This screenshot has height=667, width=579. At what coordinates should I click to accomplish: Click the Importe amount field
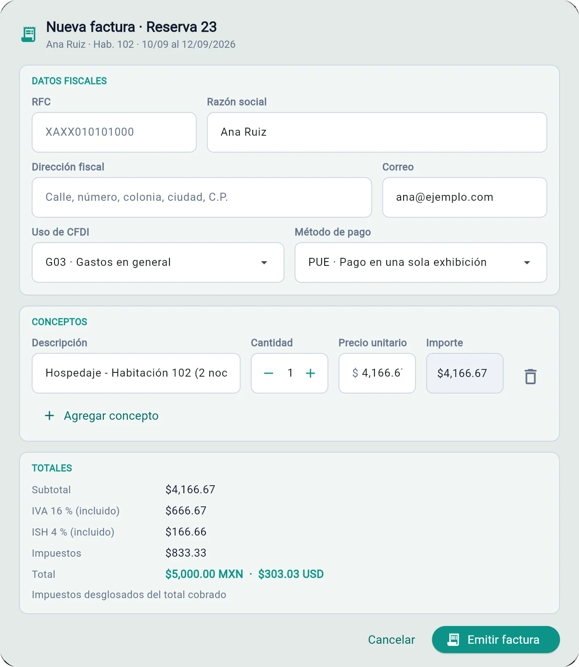[x=464, y=373]
